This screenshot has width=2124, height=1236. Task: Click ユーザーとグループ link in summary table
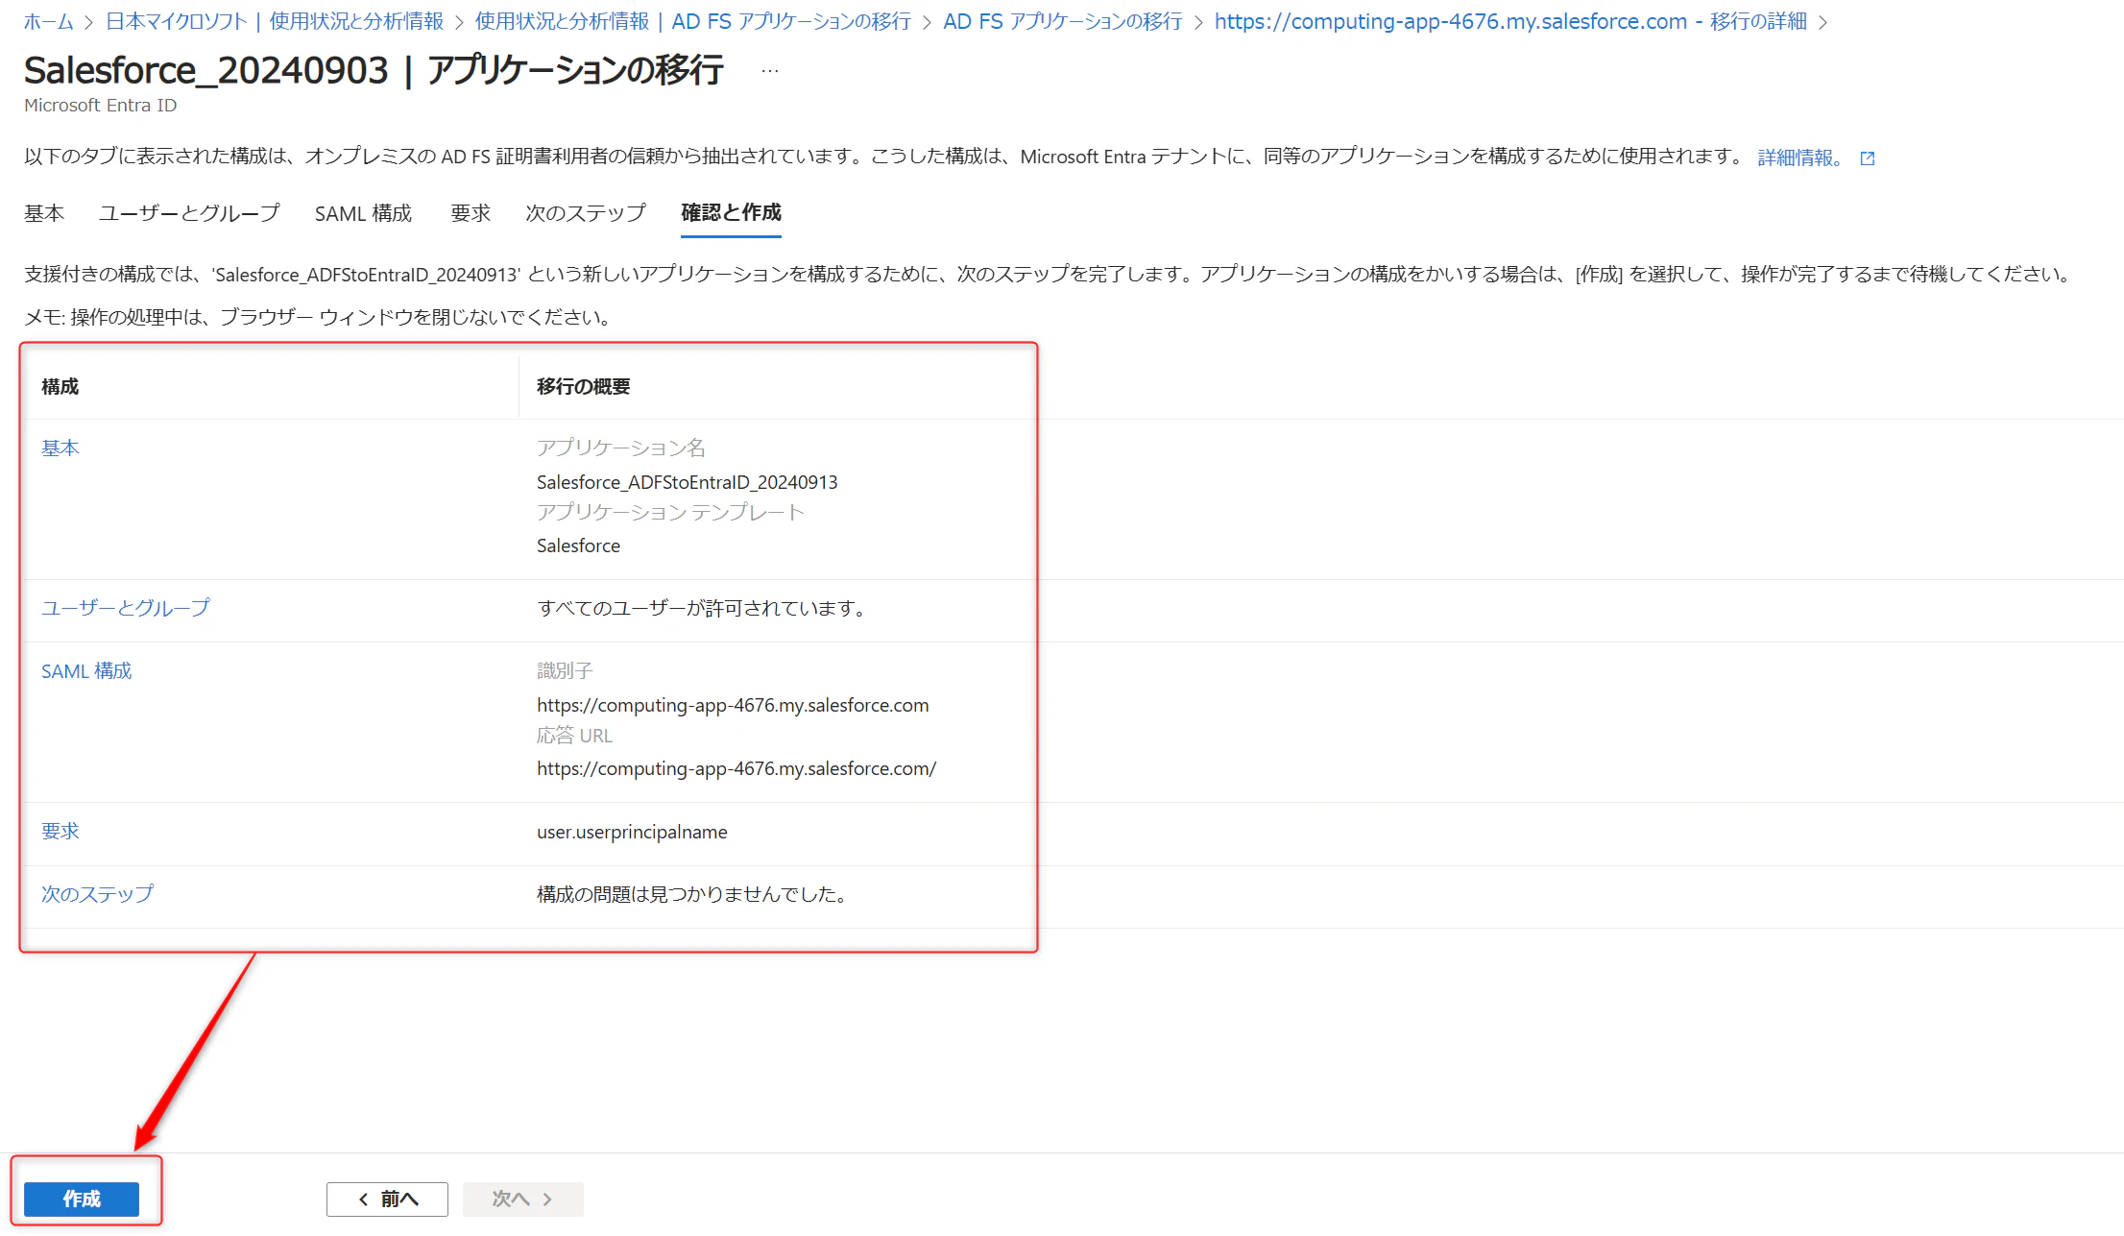(125, 608)
